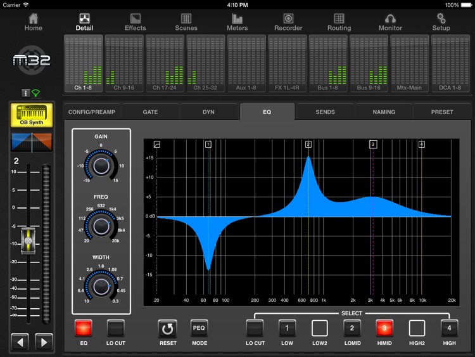This screenshot has height=357, width=475.
Task: Open the PEQ mode selector
Action: [199, 328]
